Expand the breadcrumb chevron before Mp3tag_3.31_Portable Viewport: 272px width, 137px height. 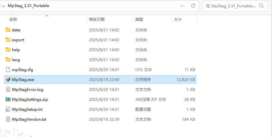click(x=4, y=6)
